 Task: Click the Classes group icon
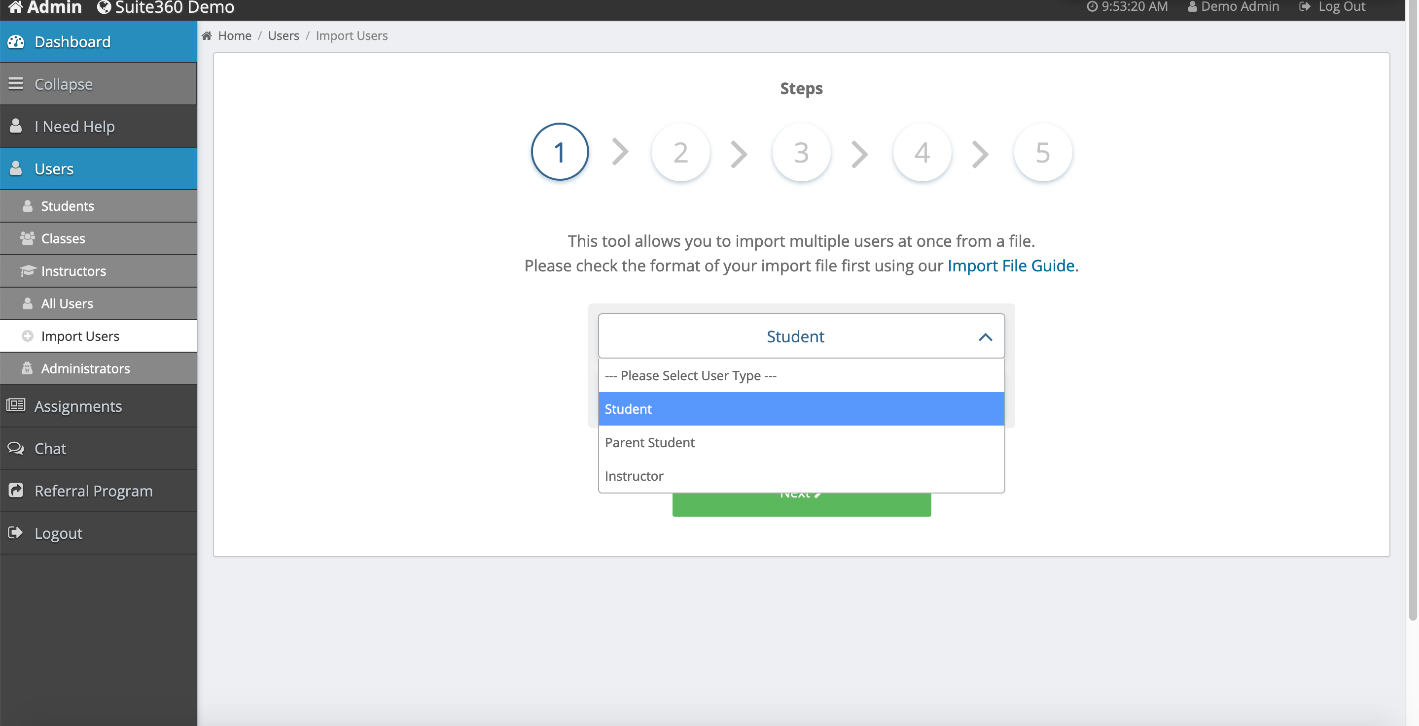pos(27,238)
